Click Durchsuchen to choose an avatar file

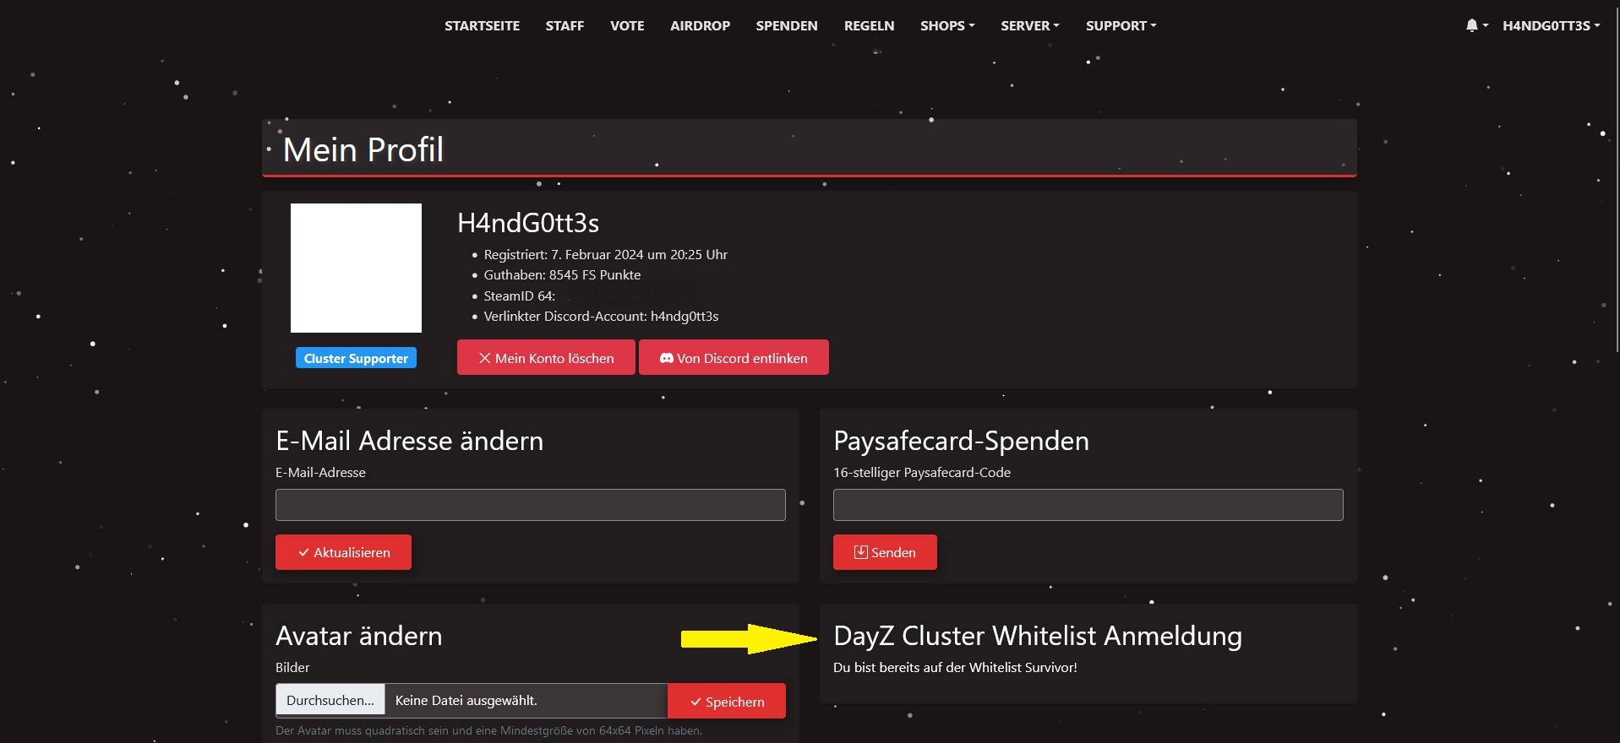pos(330,700)
